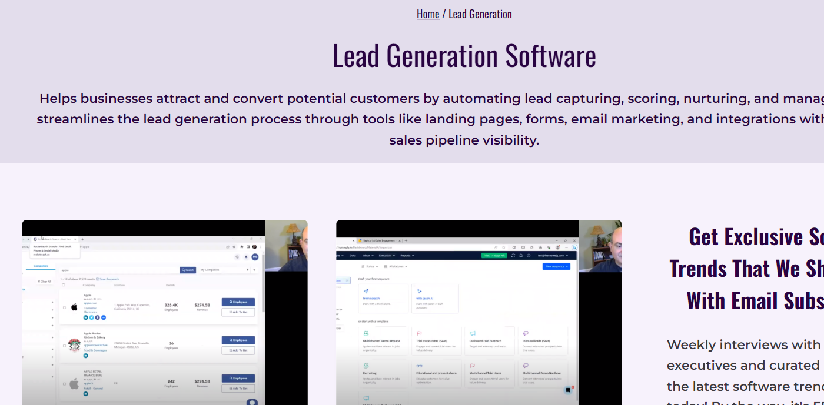Check the Apple Annies Kitchen & Bakery checkbox

[64, 346]
